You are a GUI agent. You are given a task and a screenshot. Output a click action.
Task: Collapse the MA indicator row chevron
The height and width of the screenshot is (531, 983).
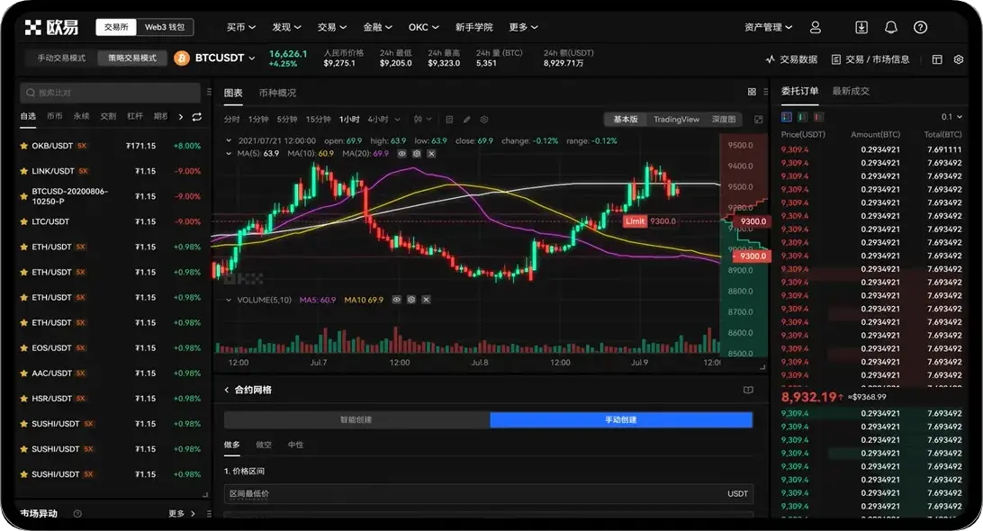tap(229, 154)
